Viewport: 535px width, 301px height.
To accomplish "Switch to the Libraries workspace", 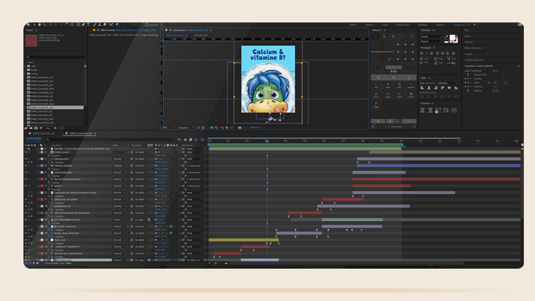I will tap(440, 25).
